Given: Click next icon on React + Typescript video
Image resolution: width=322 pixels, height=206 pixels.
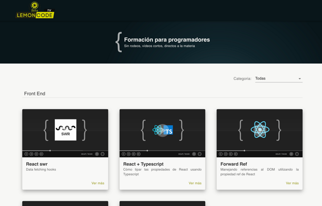Looking at the screenshot, I should (x=133, y=154).
